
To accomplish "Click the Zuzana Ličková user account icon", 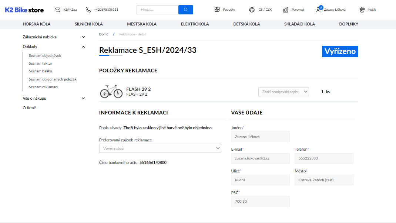I will pyautogui.click(x=318, y=9).
